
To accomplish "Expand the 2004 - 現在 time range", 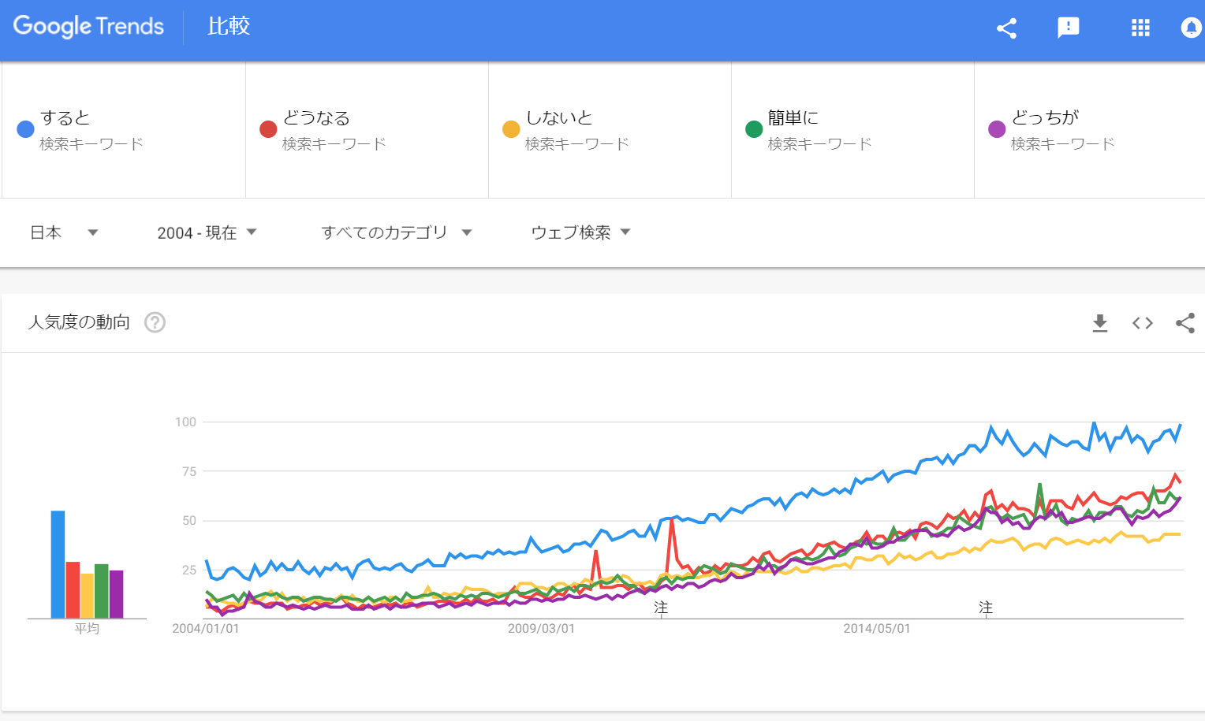I will [207, 232].
